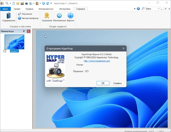Click the stacked windows icon in quick toolbar
Screen dimensions: 171x132
pyautogui.click(x=31, y=3)
